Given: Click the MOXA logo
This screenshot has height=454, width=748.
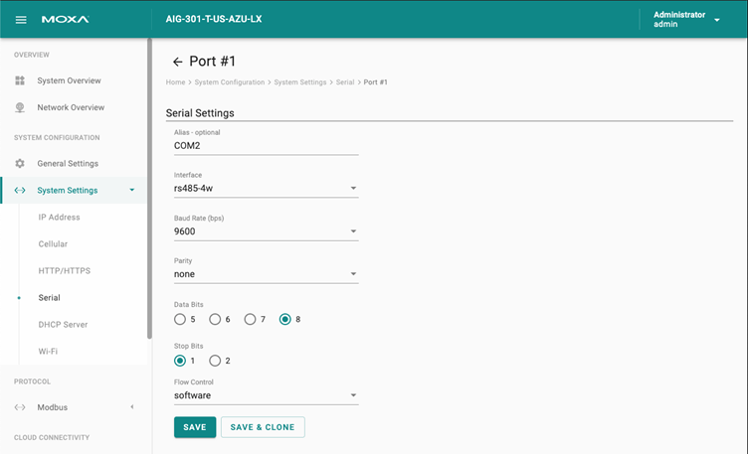Looking at the screenshot, I should click(x=65, y=20).
